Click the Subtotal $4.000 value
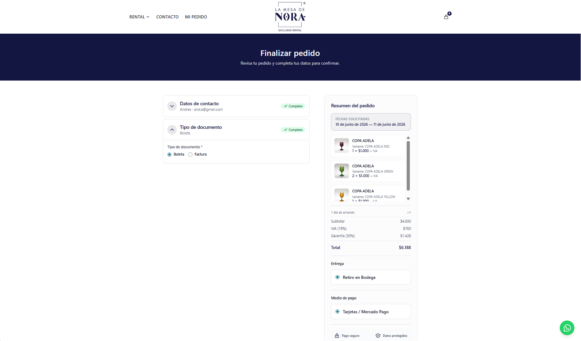581x341 pixels. [x=405, y=221]
